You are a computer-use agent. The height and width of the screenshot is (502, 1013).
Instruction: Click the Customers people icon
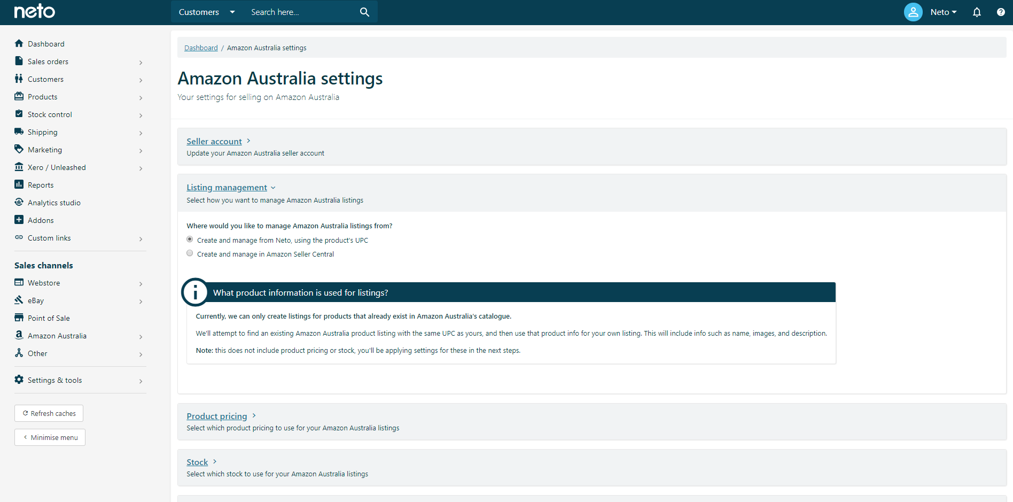pyautogui.click(x=19, y=79)
